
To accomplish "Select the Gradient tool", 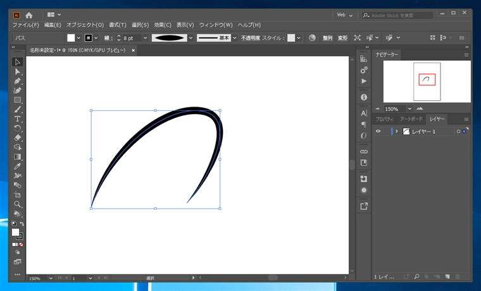I will click(x=17, y=157).
